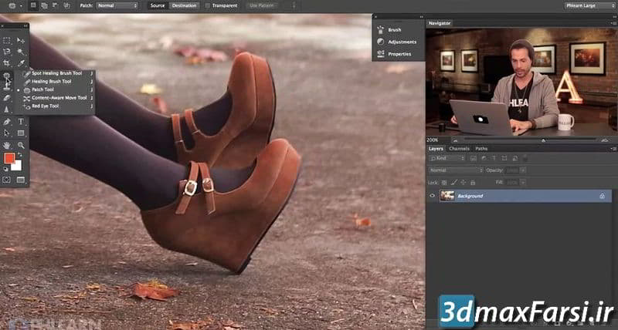Click the Navigator tab

(x=440, y=23)
